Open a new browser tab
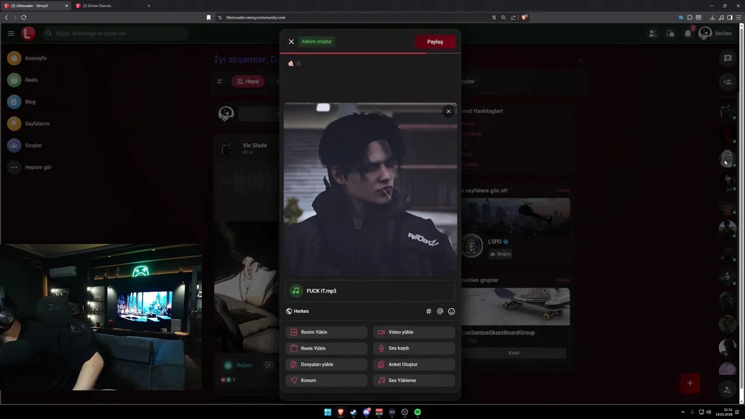Image resolution: width=745 pixels, height=419 pixels. (x=148, y=6)
